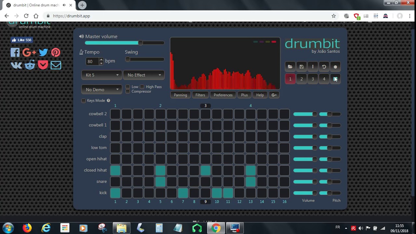Open Firefox from the taskbar
The width and height of the screenshot is (416, 234).
point(27,228)
